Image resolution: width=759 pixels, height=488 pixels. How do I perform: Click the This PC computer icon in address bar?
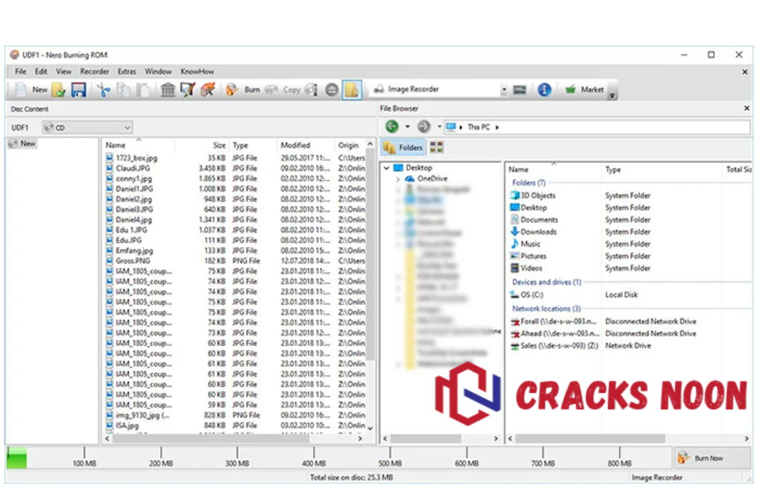(451, 127)
